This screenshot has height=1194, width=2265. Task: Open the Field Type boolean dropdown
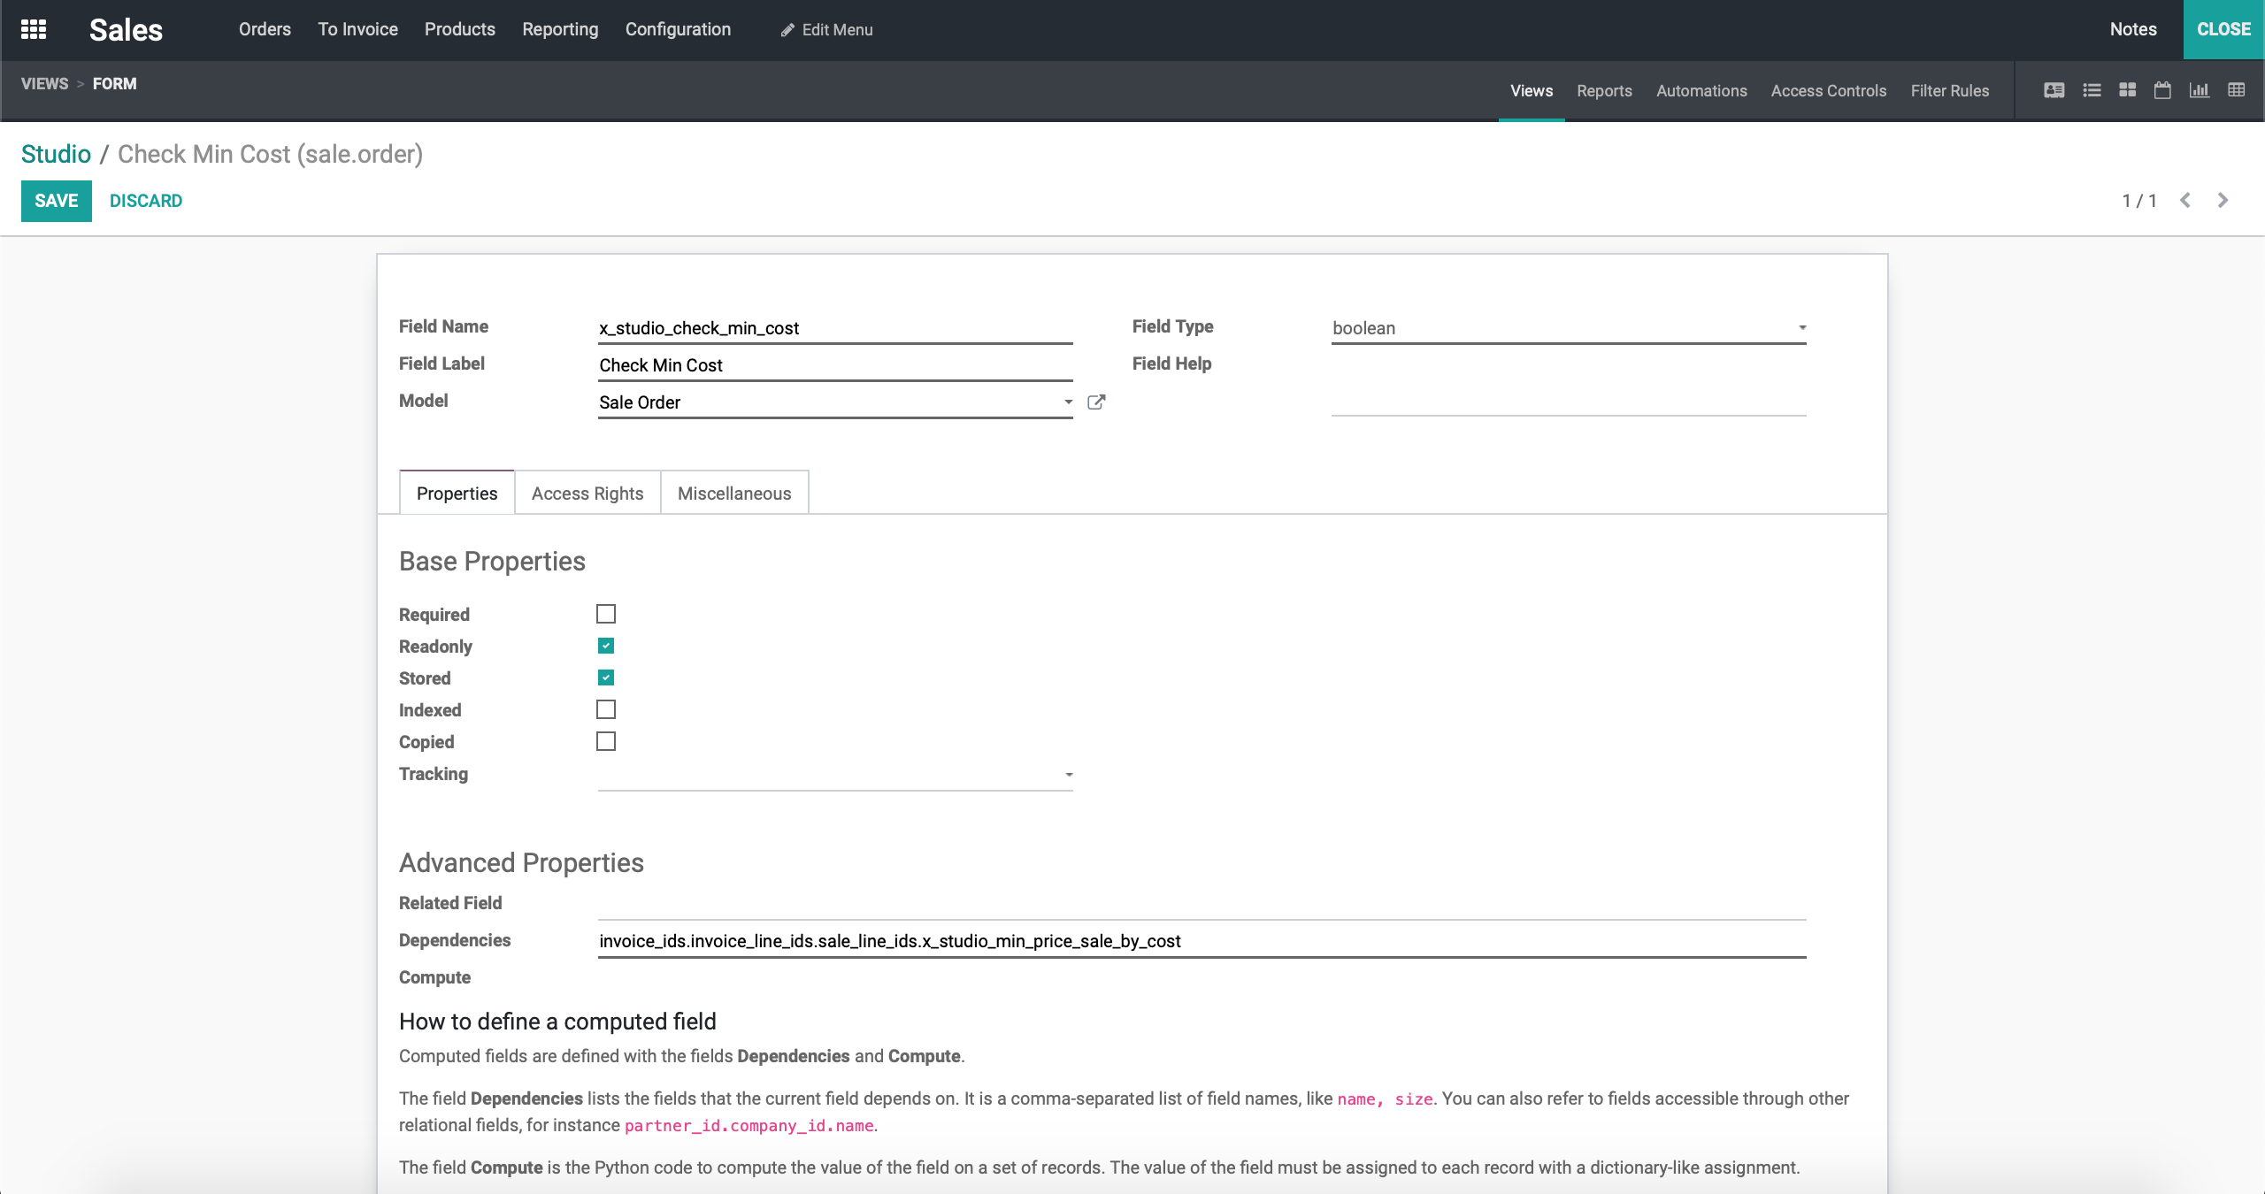(1568, 328)
